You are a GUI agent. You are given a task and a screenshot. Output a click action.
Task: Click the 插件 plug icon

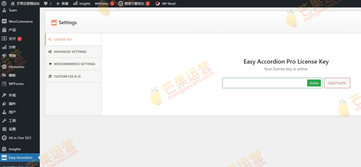click(x=4, y=104)
